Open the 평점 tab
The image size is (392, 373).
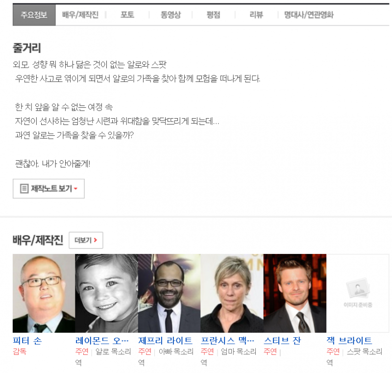pyautogui.click(x=214, y=15)
